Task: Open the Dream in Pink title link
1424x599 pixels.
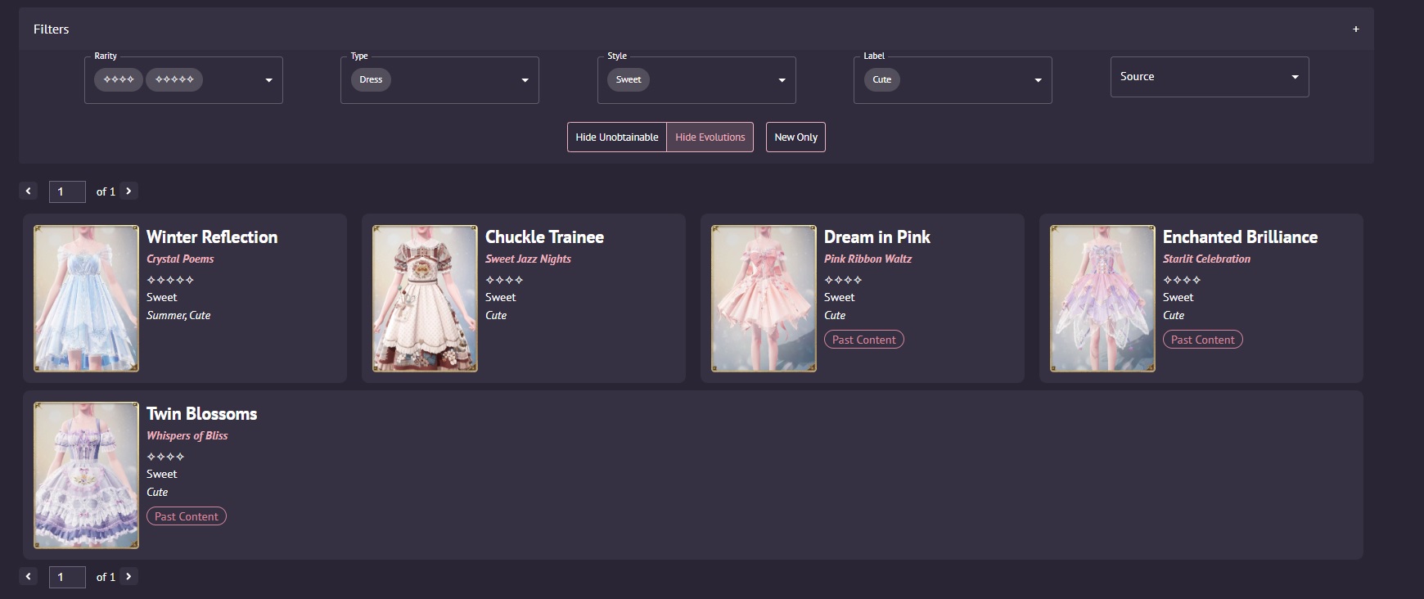Action: [x=876, y=237]
